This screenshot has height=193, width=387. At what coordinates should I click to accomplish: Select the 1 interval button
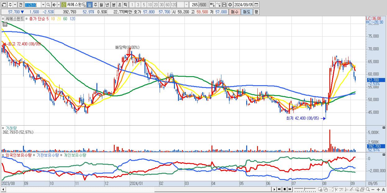[x=132, y=5]
